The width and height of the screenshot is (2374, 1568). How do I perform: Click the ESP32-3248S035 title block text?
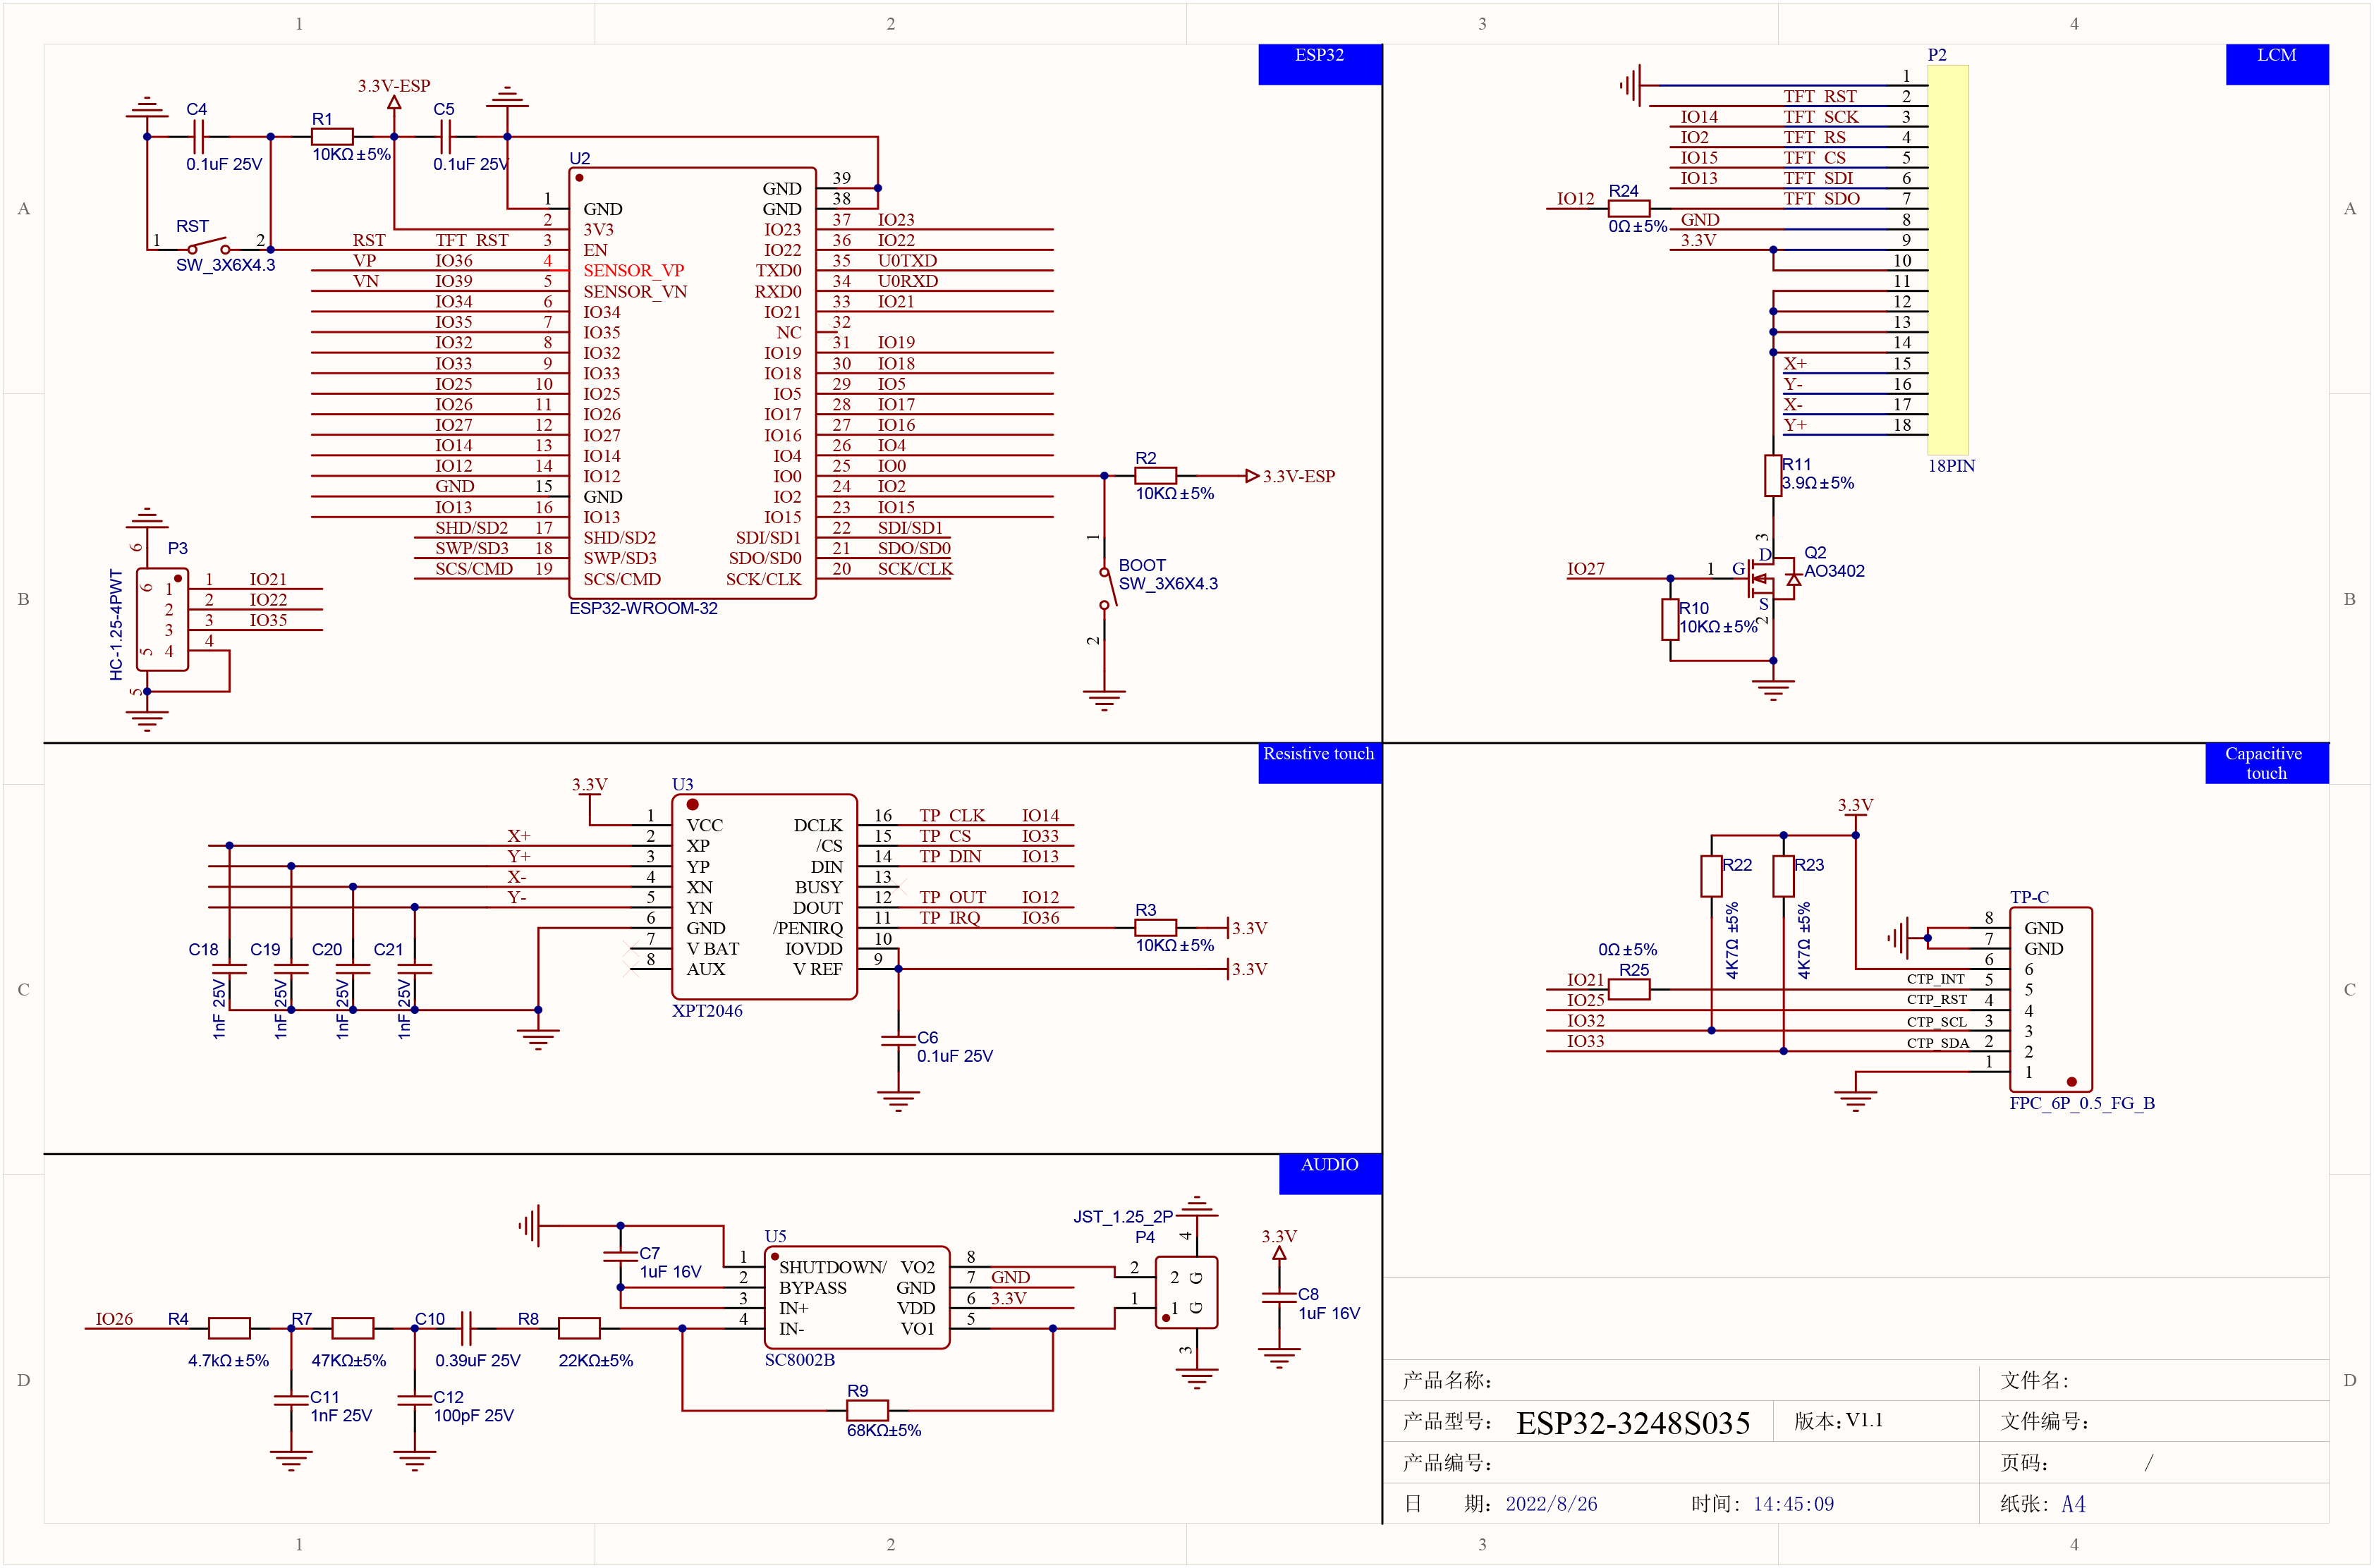pyautogui.click(x=1632, y=1423)
